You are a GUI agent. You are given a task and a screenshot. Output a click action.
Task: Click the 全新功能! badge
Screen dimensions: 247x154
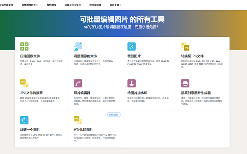tap(114, 115)
